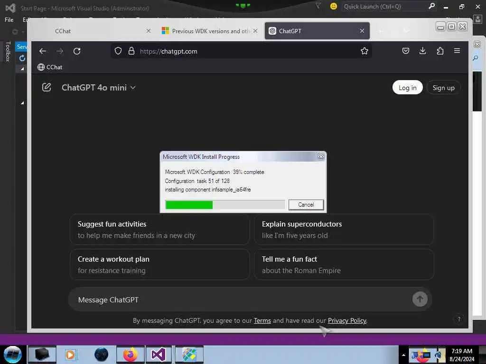Click the Log in button

point(407,88)
